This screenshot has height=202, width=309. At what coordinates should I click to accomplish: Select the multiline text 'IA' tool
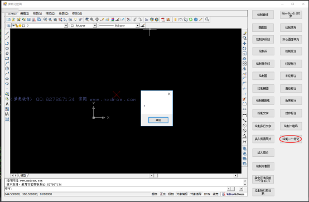click(7, 114)
